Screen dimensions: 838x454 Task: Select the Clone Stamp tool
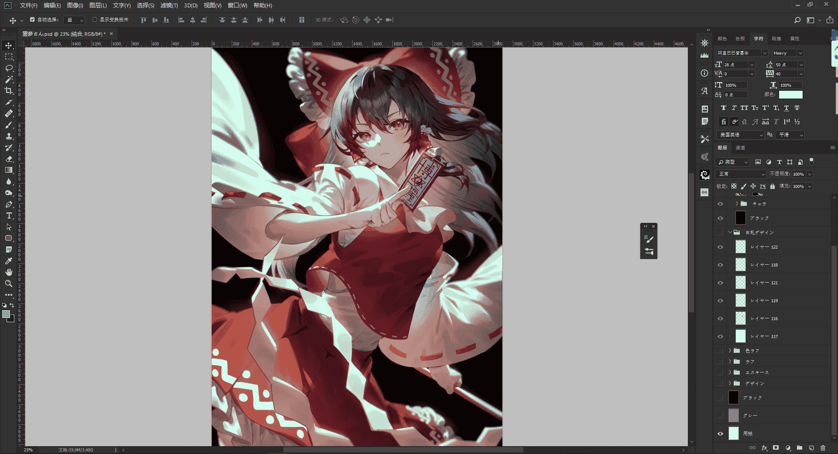click(x=9, y=136)
